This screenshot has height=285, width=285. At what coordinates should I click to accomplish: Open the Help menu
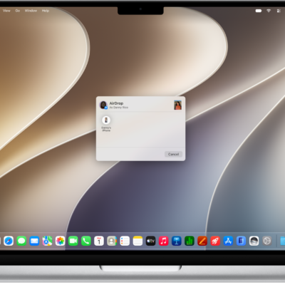(46, 11)
